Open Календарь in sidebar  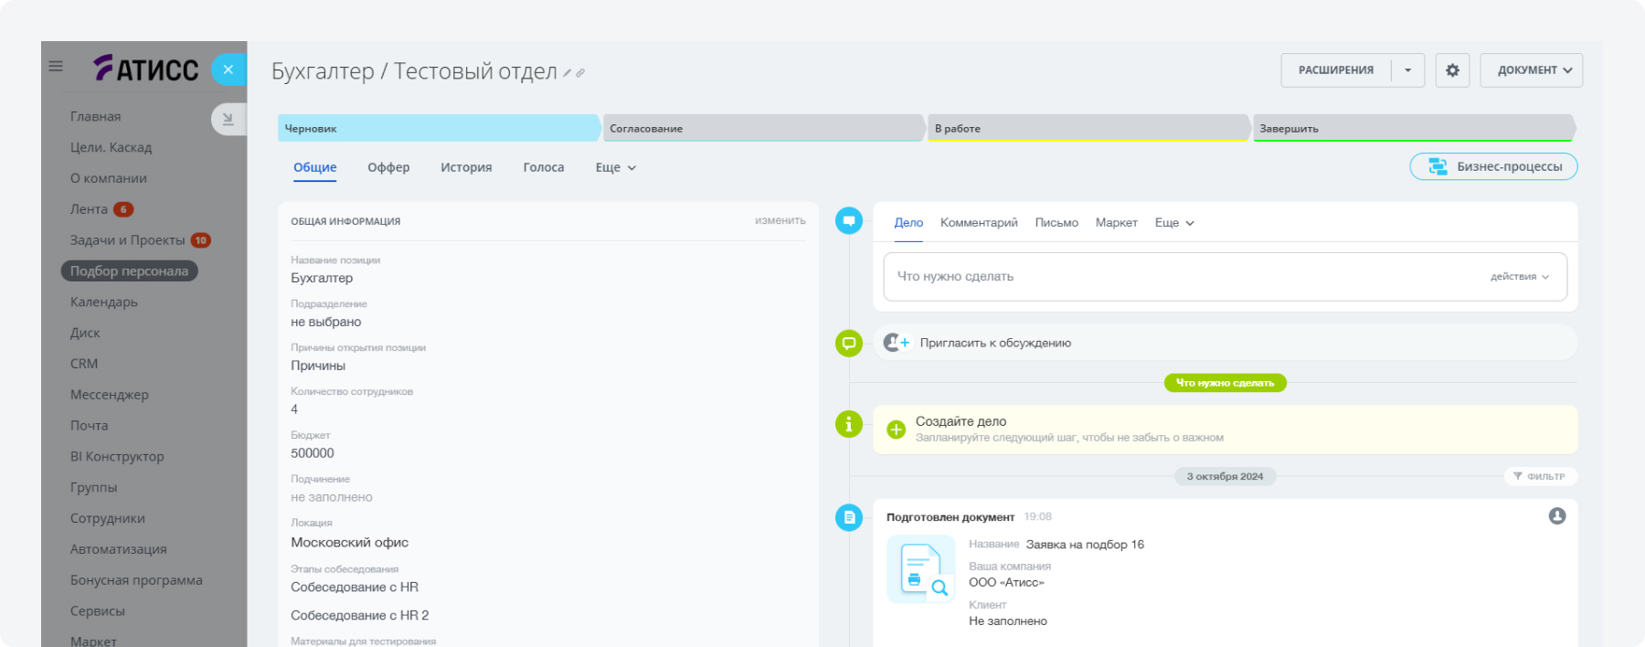click(x=103, y=302)
